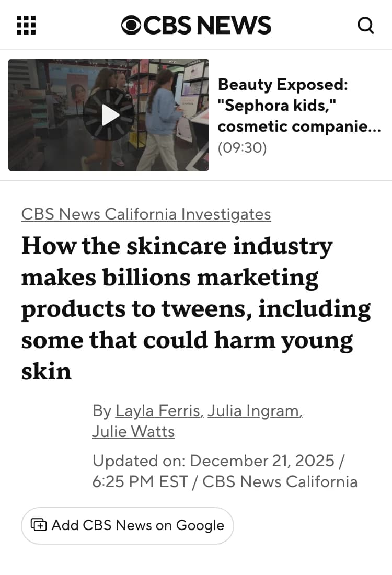Play the Sephora kids video thumbnail
Image resolution: width=392 pixels, height=575 pixels.
coord(109,115)
